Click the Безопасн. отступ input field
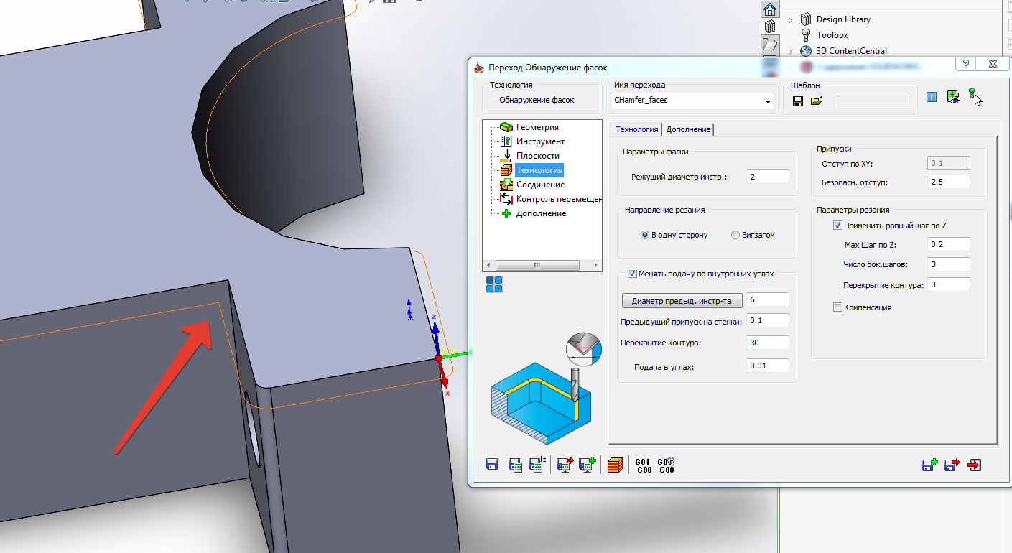 coord(949,182)
